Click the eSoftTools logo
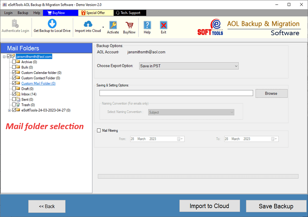 pos(210,27)
